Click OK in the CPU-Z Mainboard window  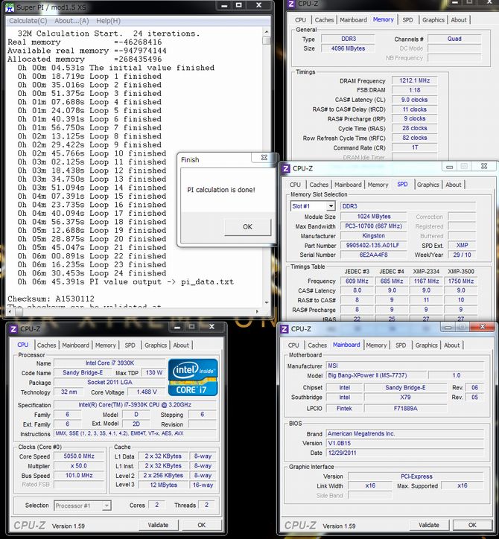coord(472,525)
